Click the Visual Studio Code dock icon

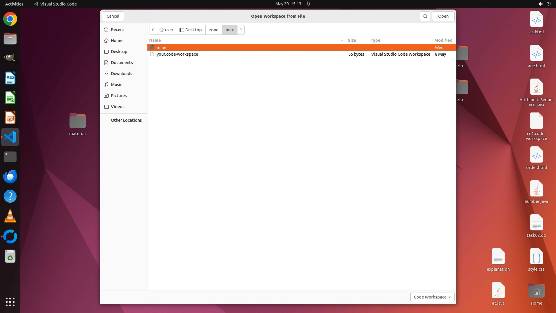pos(10,137)
